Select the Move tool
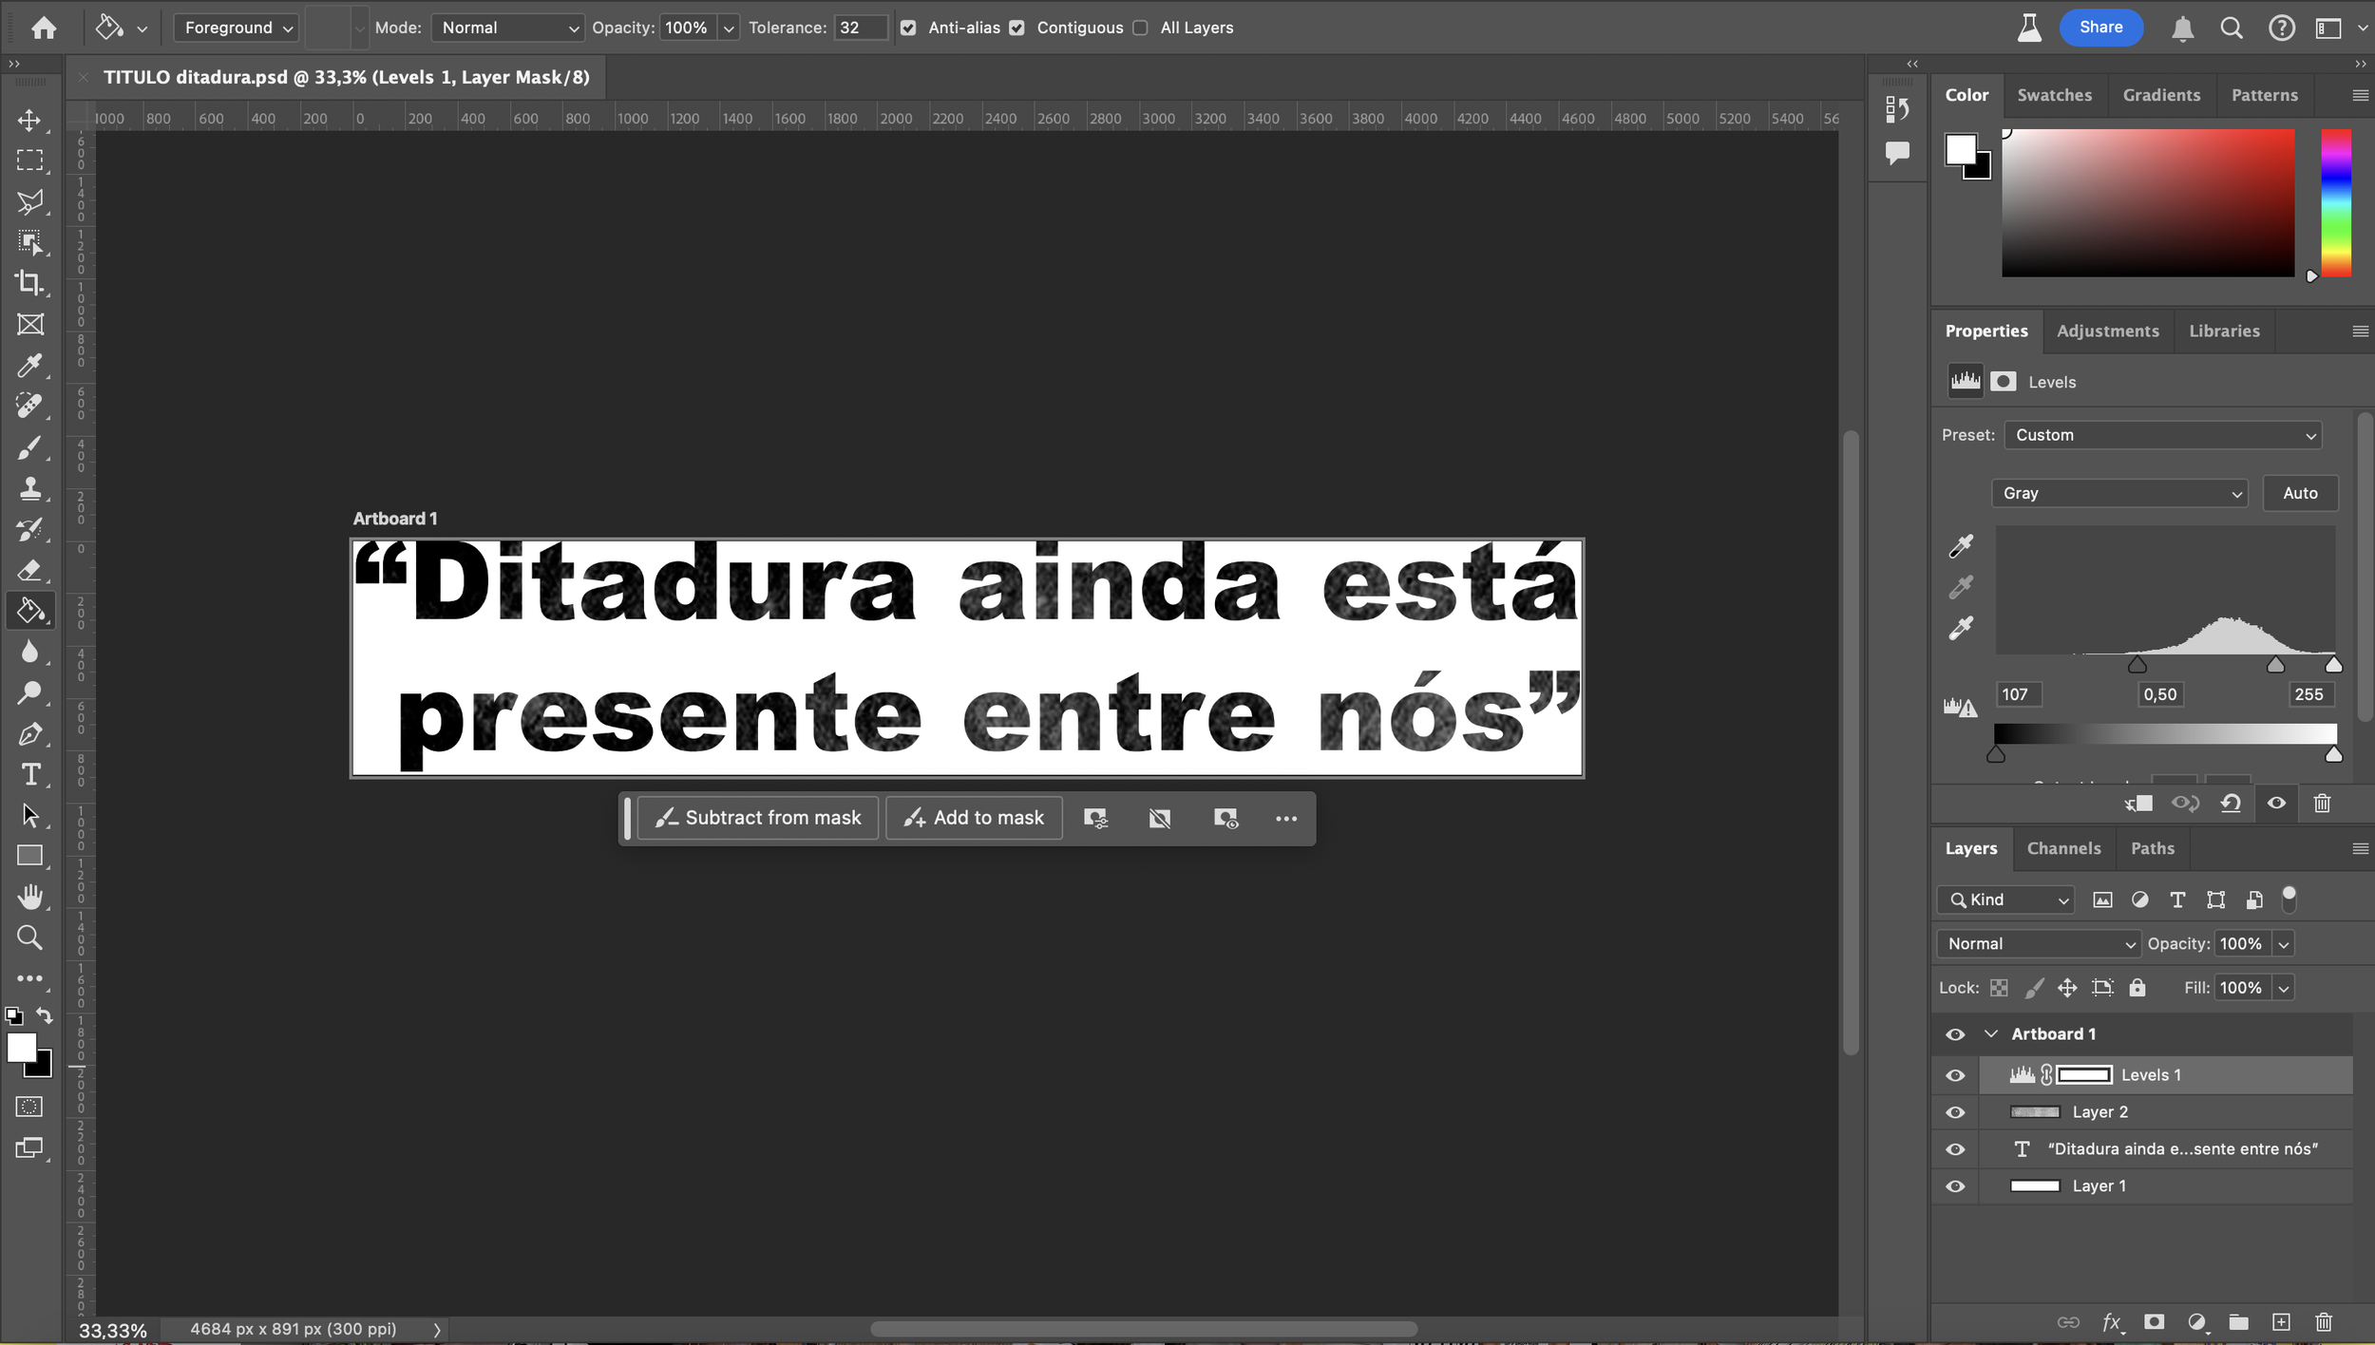Image resolution: width=2375 pixels, height=1345 pixels. click(x=29, y=121)
